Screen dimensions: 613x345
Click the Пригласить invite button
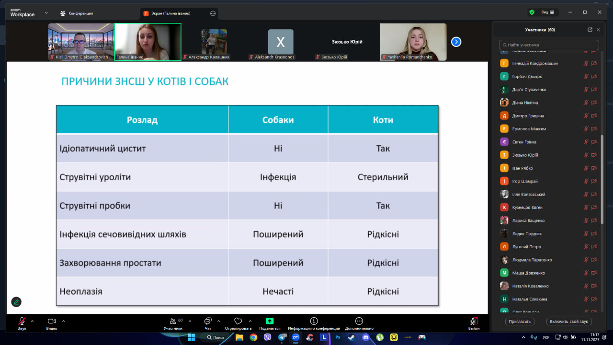(x=520, y=322)
